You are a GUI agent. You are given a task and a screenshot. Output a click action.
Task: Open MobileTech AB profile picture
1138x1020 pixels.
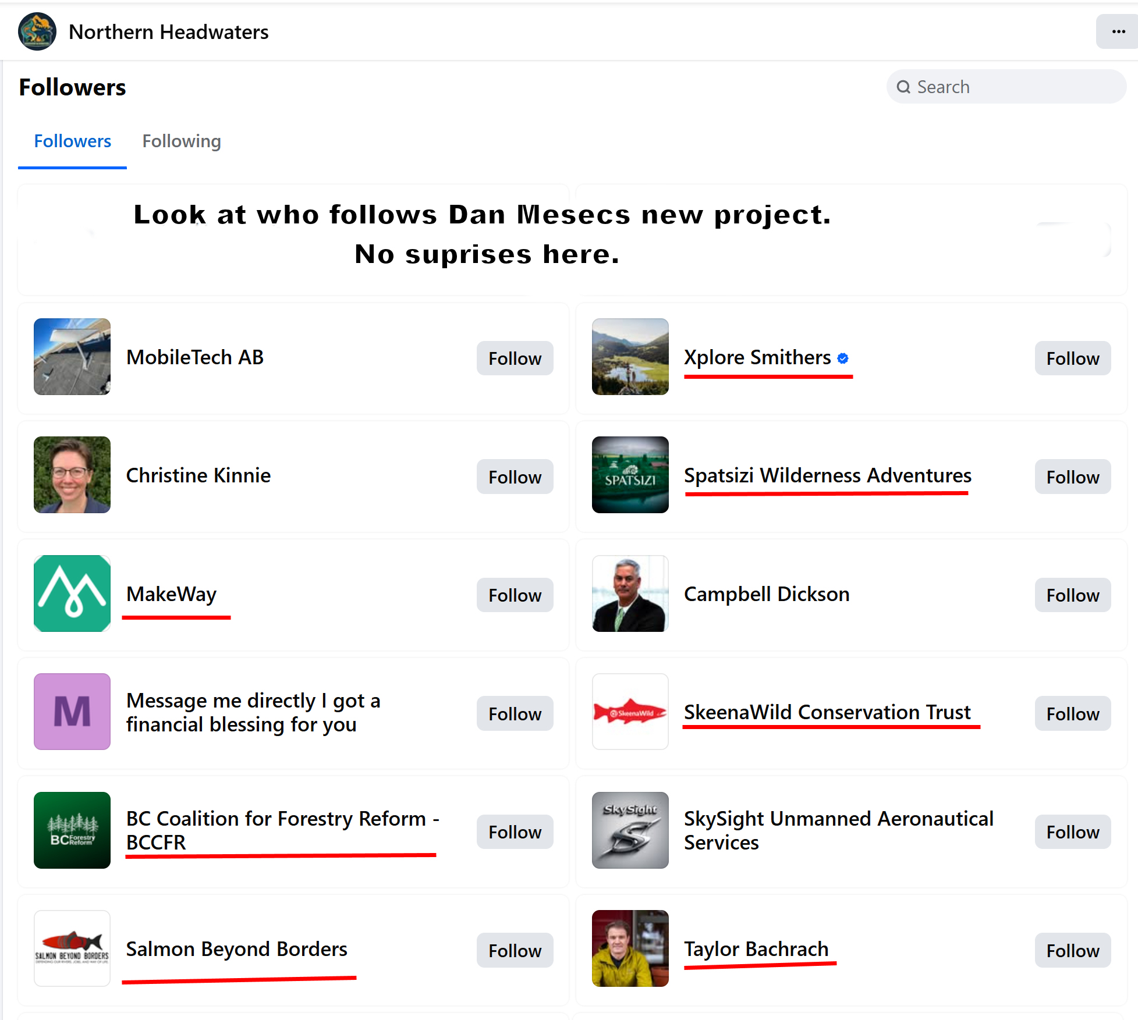click(x=72, y=357)
